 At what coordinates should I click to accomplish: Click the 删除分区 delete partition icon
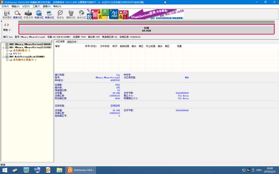(71, 15)
